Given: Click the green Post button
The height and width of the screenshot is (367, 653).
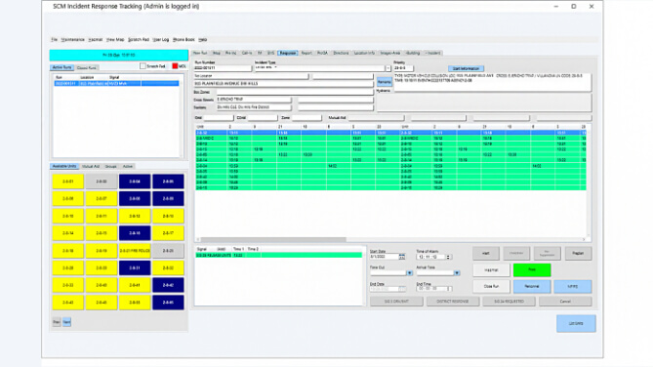Looking at the screenshot, I should pos(532,270).
